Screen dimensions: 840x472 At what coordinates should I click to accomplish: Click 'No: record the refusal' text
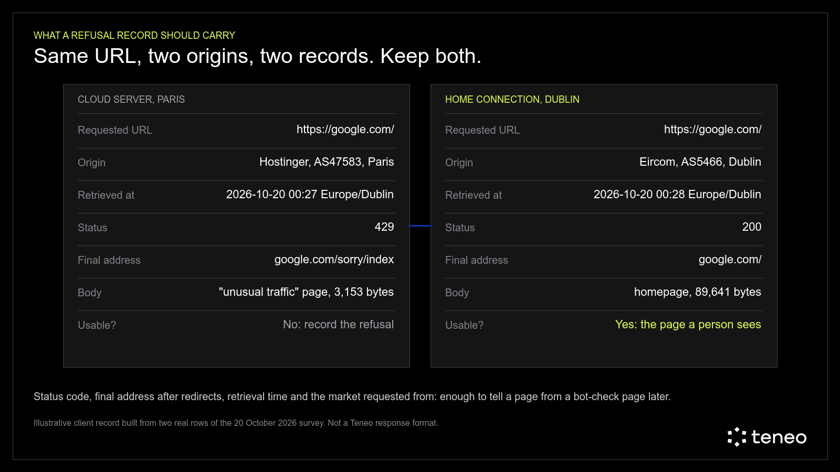click(x=339, y=325)
